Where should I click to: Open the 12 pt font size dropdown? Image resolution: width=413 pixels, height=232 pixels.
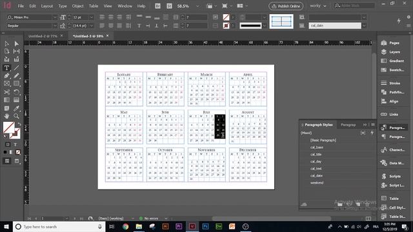91,17
